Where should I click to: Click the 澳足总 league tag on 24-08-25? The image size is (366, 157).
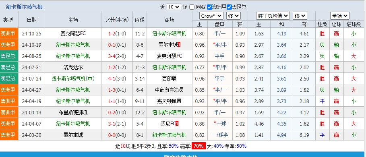click(x=9, y=56)
